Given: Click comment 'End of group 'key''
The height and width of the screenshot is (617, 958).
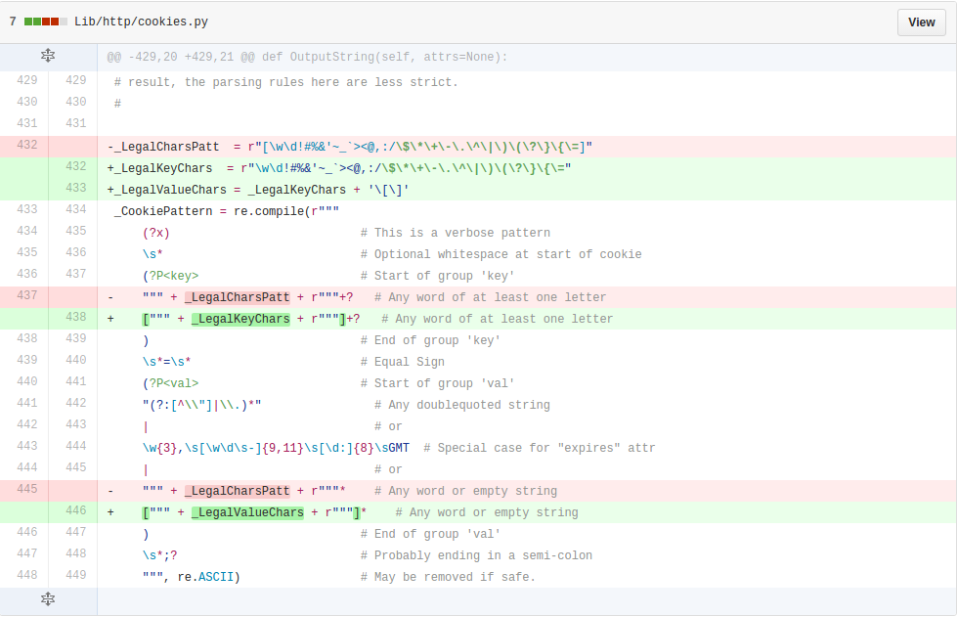Looking at the screenshot, I should [x=430, y=340].
